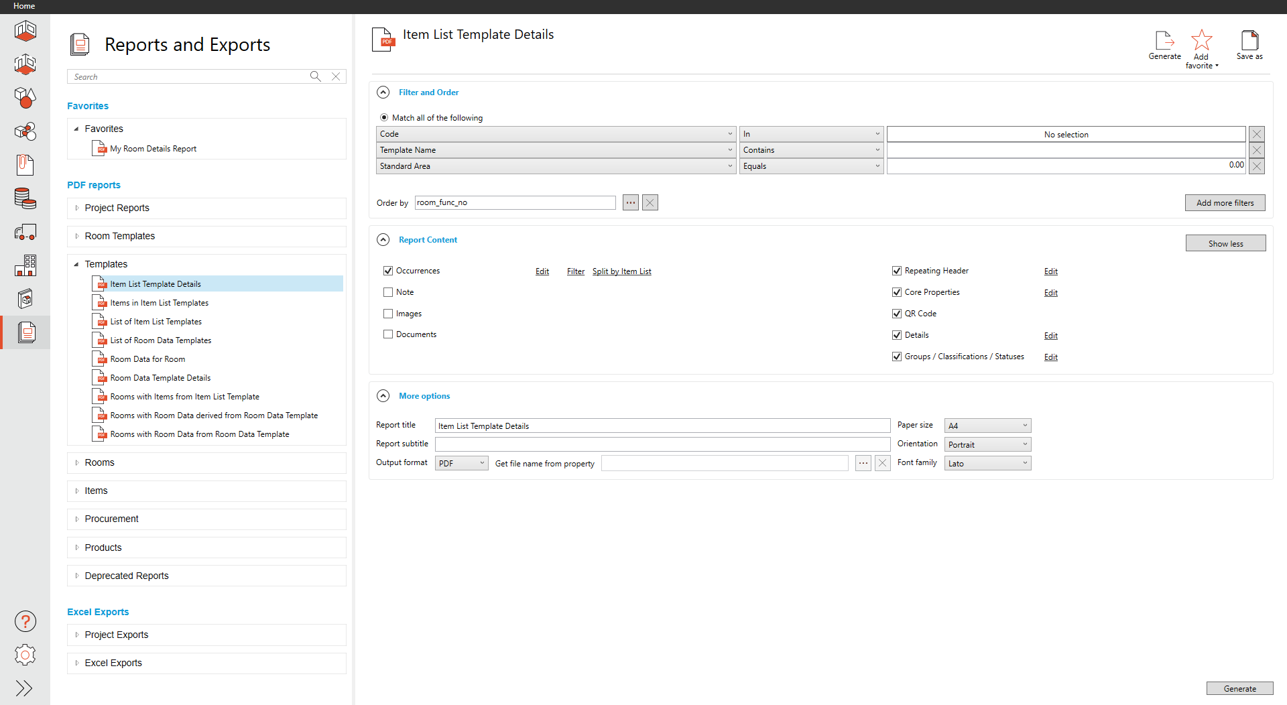Screen dimensions: 1287x705
Task: Click the Save as icon
Action: pyautogui.click(x=1249, y=41)
